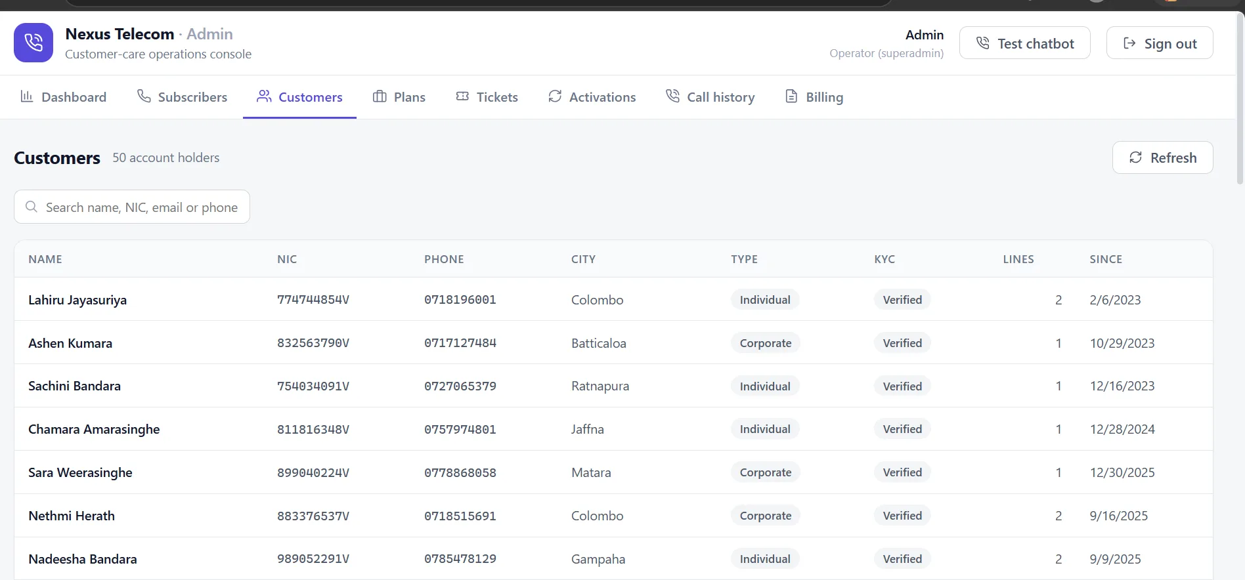Select customer name Nethmi Herath
This screenshot has height=580, width=1245.
point(72,516)
